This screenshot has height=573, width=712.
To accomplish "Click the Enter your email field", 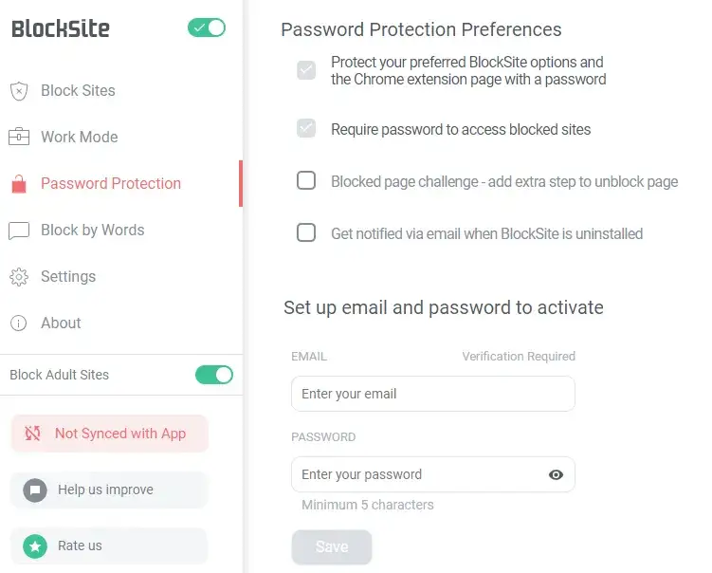I will coord(432,394).
